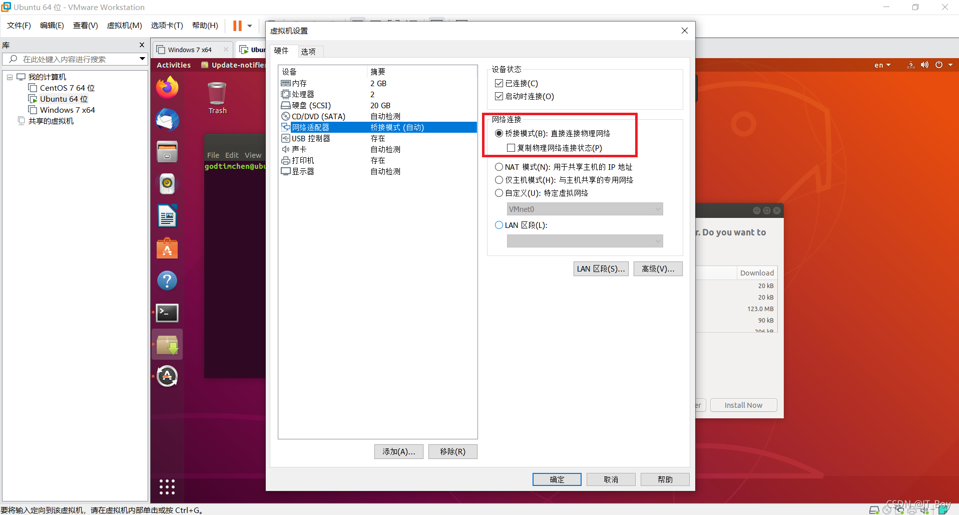This screenshot has width=959, height=515.
Task: Select the Processors device row
Action: 377,94
